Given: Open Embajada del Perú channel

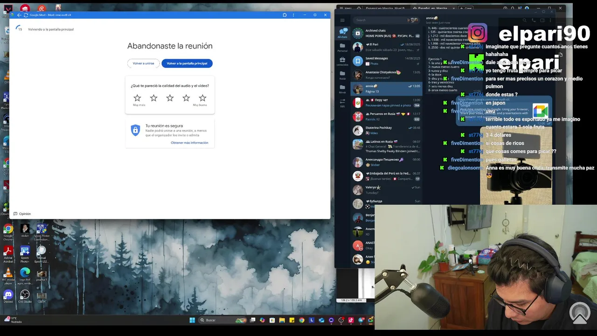Looking at the screenshot, I should click(386, 176).
